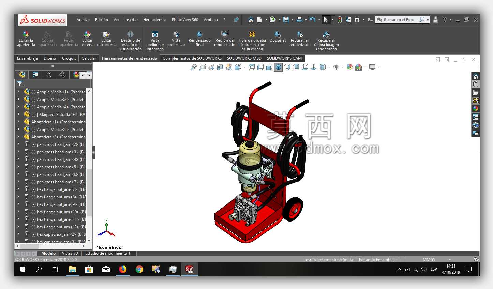This screenshot has height=289, width=493.
Task: Open PhotoView 360 menu
Action: [x=185, y=20]
